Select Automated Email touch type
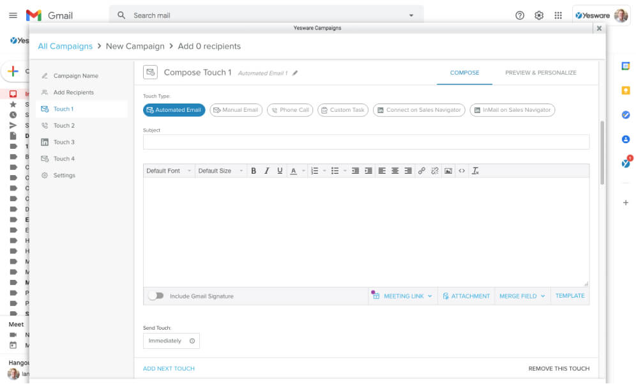Screen dimensions: 636x384 pyautogui.click(x=174, y=110)
